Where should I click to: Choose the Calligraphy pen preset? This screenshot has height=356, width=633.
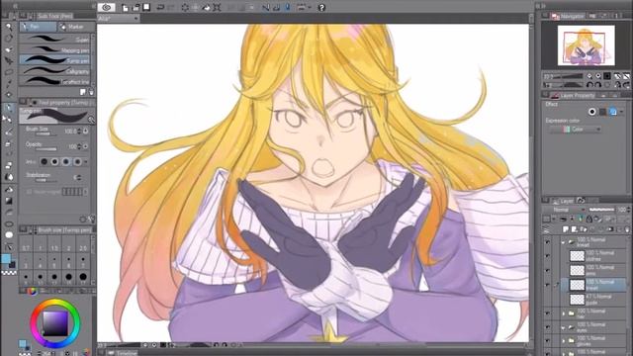[x=55, y=71]
